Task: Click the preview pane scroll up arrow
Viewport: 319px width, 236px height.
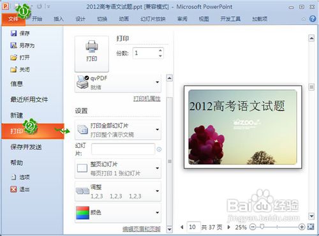Action: 311,38
